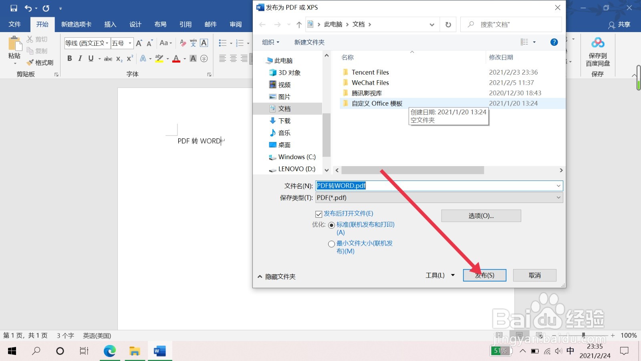Image resolution: width=641 pixels, height=361 pixels.
Task: Select Standard (标准) optimization radio button
Action: click(x=331, y=225)
